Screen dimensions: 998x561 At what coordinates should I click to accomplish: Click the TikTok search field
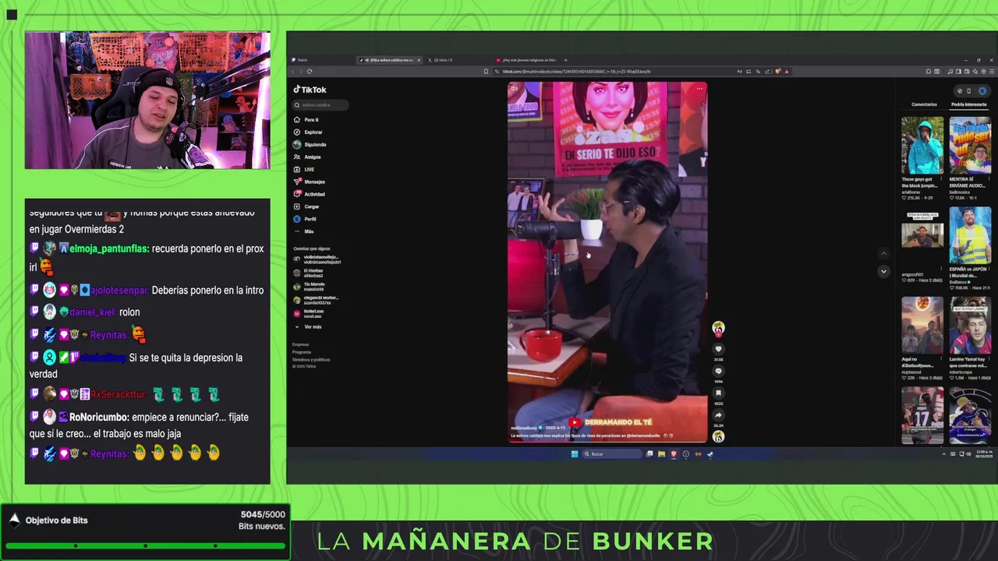pyautogui.click(x=320, y=104)
